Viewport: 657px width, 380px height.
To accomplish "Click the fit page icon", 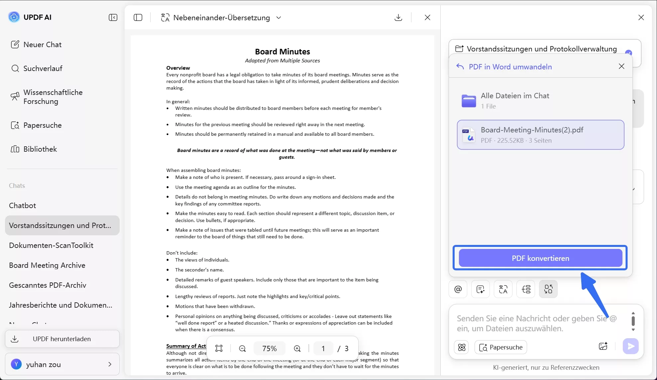I will [x=219, y=348].
